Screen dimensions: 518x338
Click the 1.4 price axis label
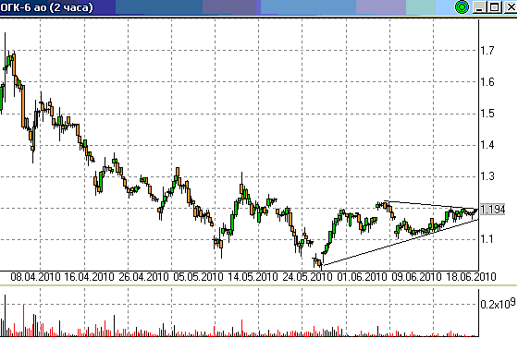coord(487,145)
